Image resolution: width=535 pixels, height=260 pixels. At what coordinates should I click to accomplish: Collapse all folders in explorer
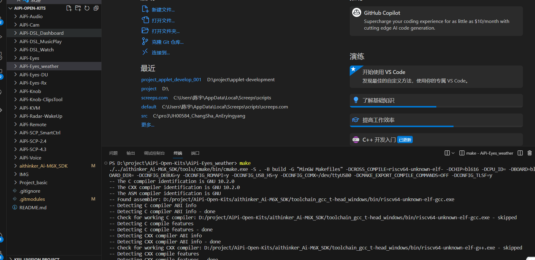96,8
